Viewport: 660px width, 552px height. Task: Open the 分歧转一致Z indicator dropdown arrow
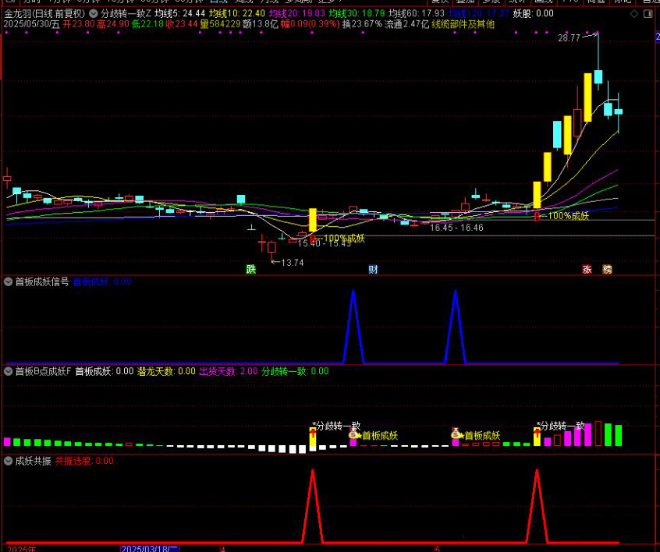point(94,13)
